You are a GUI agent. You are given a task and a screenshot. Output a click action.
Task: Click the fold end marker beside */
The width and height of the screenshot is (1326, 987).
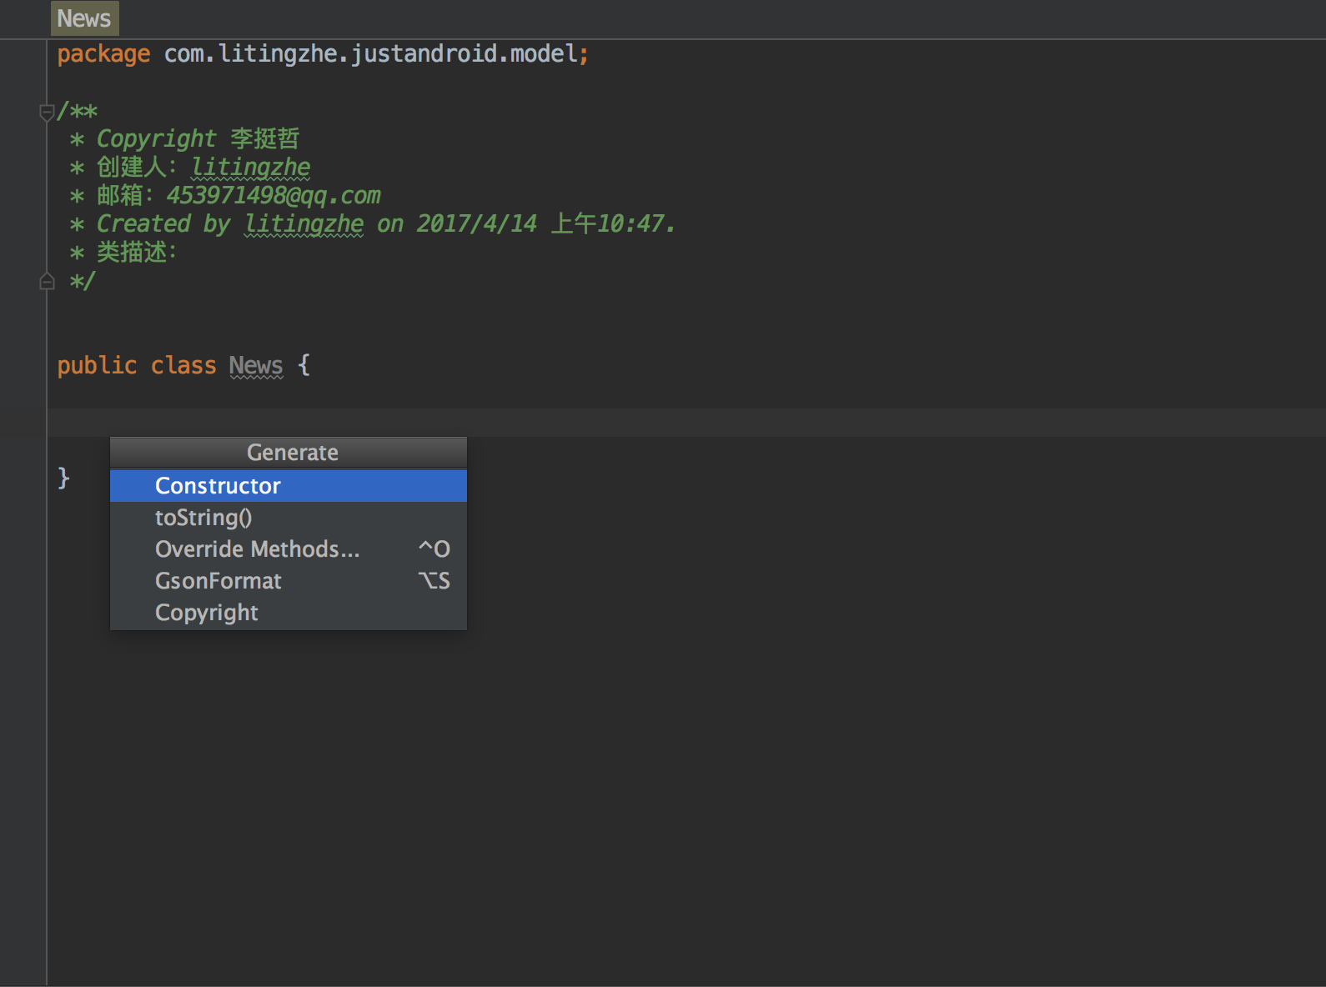point(47,282)
